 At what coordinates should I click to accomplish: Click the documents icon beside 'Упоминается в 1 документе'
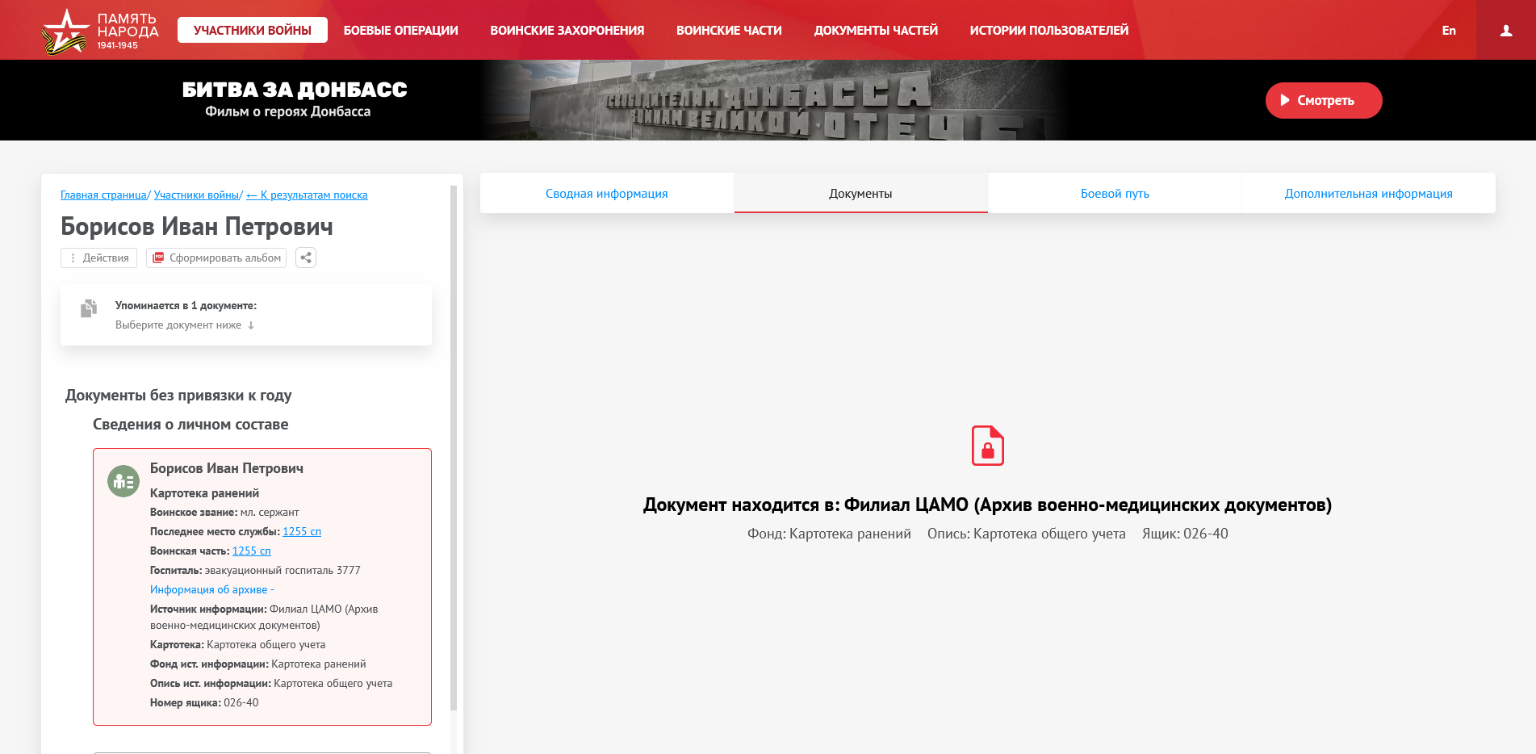click(x=89, y=308)
